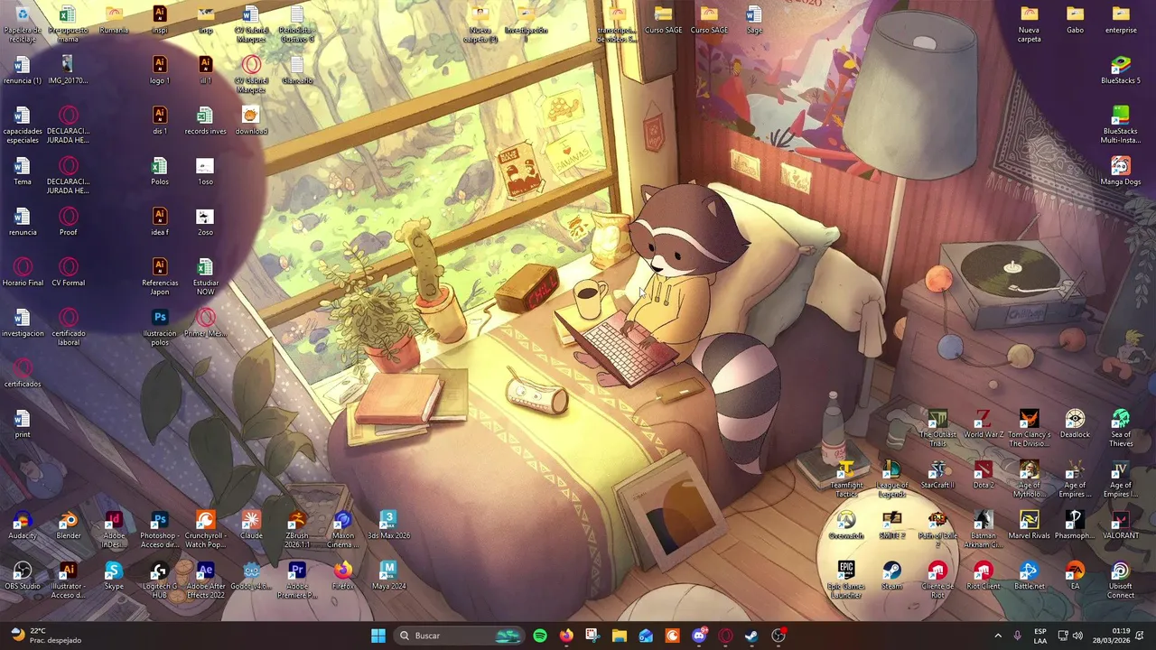The height and width of the screenshot is (650, 1156).
Task: Select the Adobe Premiere Pro shortcut
Action: click(297, 580)
